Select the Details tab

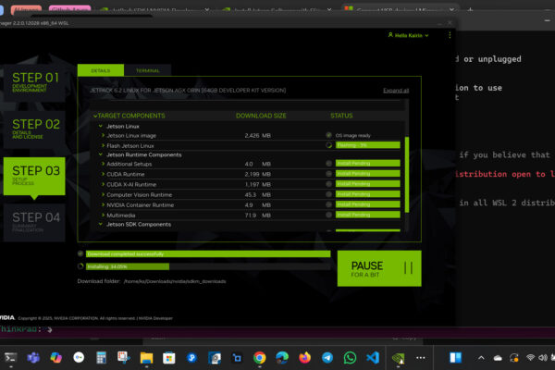click(x=100, y=70)
